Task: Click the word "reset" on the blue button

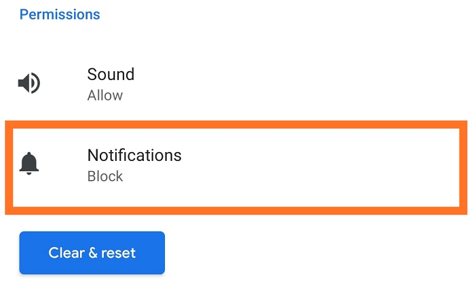Action: click(118, 253)
